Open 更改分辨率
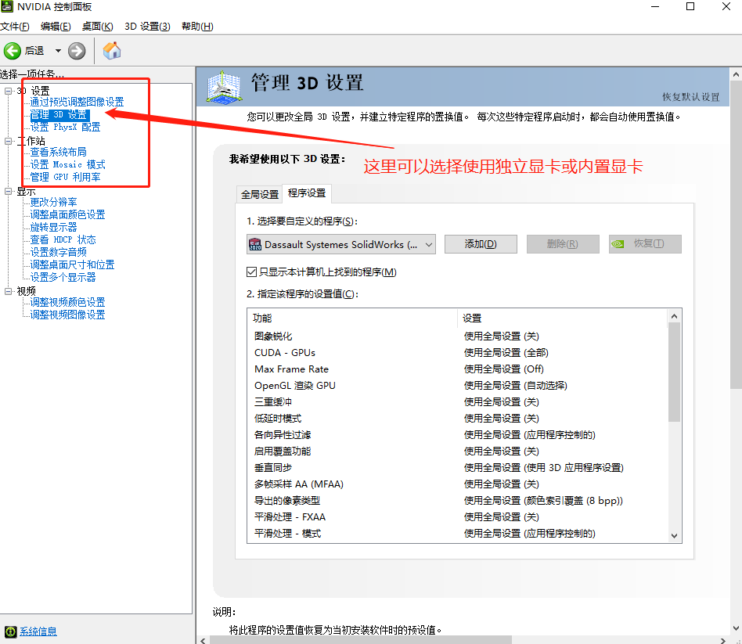 point(53,202)
